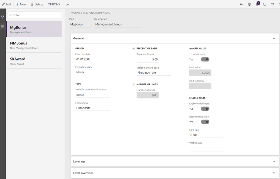Open form in new window icon
The image size is (280, 179).
(x=272, y=4)
